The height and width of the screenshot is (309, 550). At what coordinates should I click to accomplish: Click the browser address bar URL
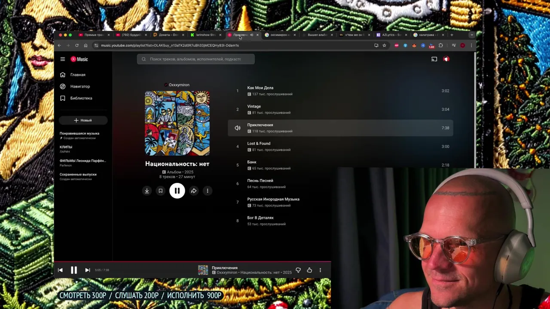170,45
